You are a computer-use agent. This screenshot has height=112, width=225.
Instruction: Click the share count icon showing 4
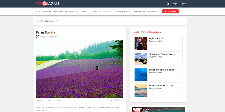point(59,100)
